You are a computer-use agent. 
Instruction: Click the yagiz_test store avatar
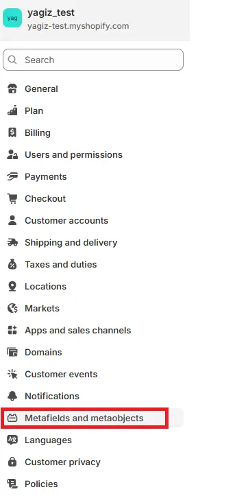point(12,18)
